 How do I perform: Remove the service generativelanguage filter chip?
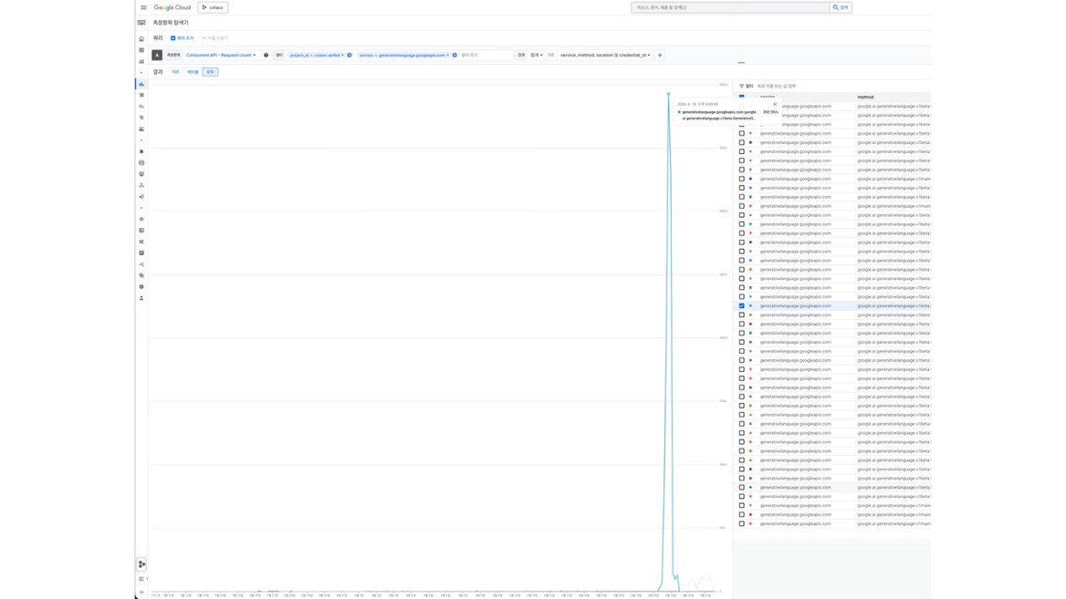[455, 55]
